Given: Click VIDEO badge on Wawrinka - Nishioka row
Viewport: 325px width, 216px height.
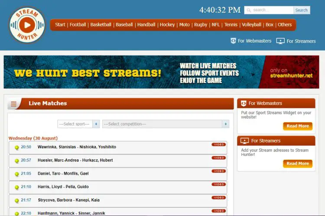Looking at the screenshot, I should coord(219,145).
